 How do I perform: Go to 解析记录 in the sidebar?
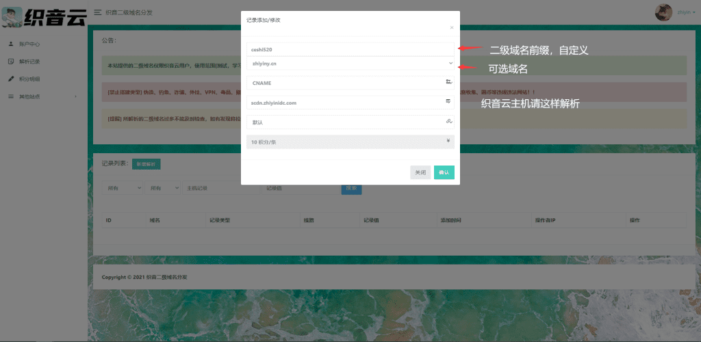tap(29, 62)
